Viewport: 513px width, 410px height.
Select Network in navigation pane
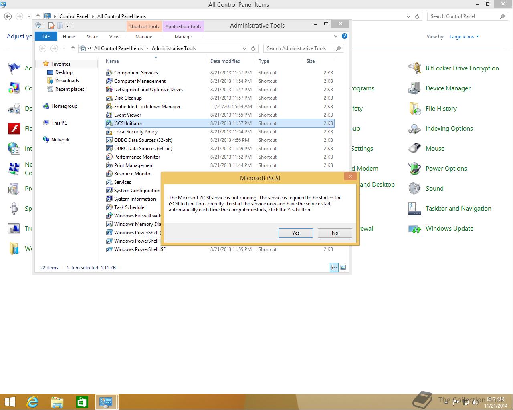(x=60, y=140)
